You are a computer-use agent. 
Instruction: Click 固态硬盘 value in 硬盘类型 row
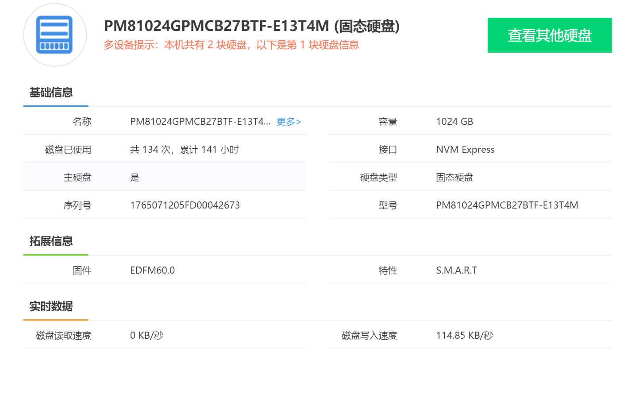click(x=454, y=178)
